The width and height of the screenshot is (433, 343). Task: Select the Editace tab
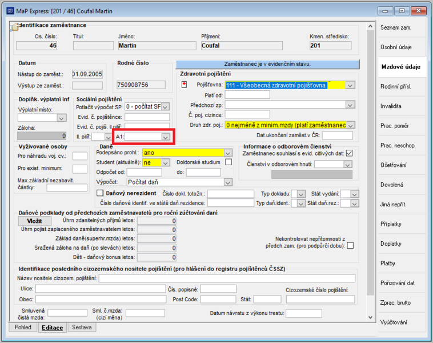click(52, 328)
